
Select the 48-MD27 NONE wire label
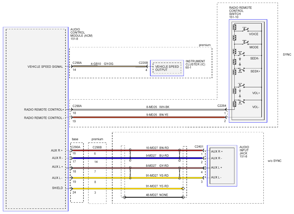[x=157, y=195]
